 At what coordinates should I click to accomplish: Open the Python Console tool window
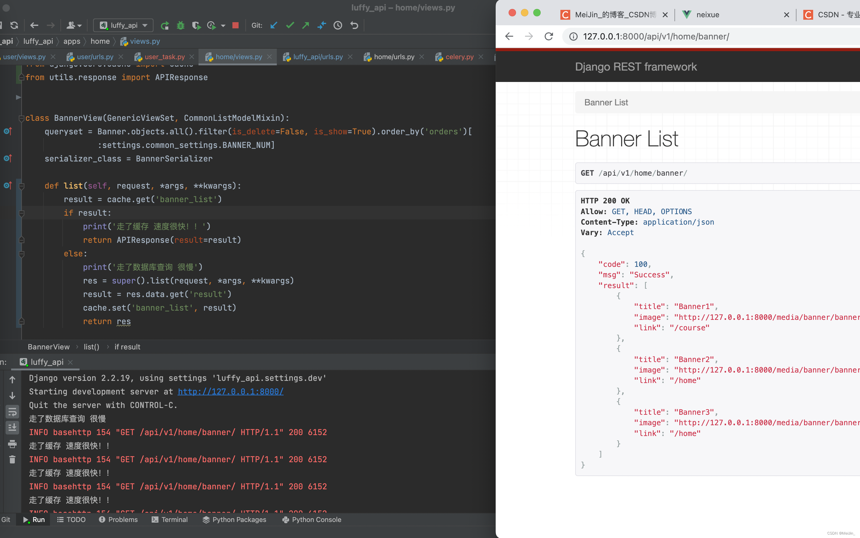[x=311, y=520]
